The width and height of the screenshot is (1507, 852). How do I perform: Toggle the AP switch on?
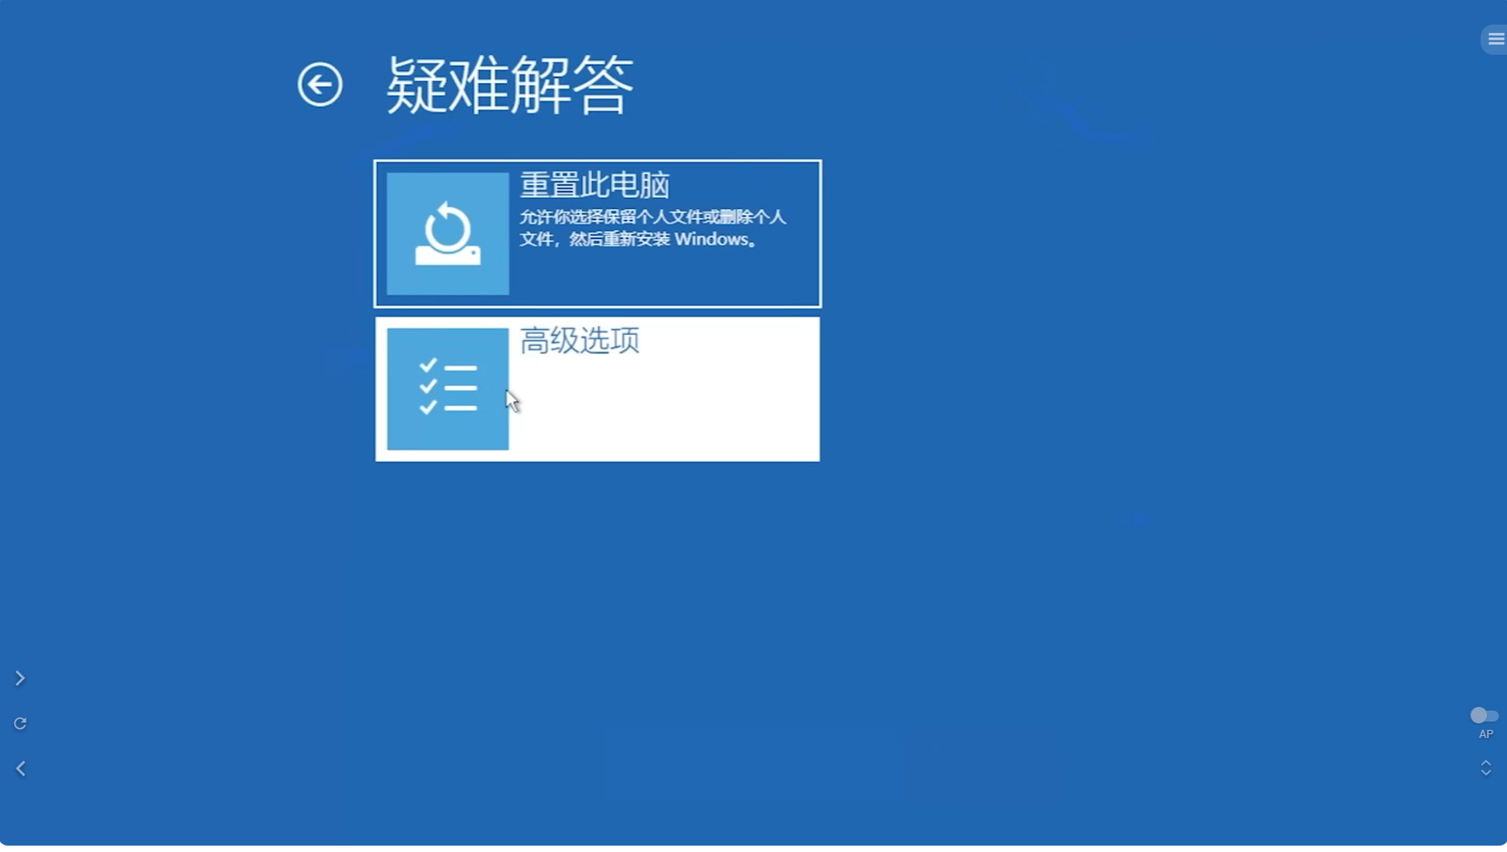[x=1484, y=715]
